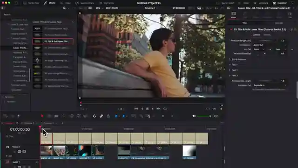Screen dimensions: 298x168
Task: Adjust the green volume slider
Action: coord(204,116)
